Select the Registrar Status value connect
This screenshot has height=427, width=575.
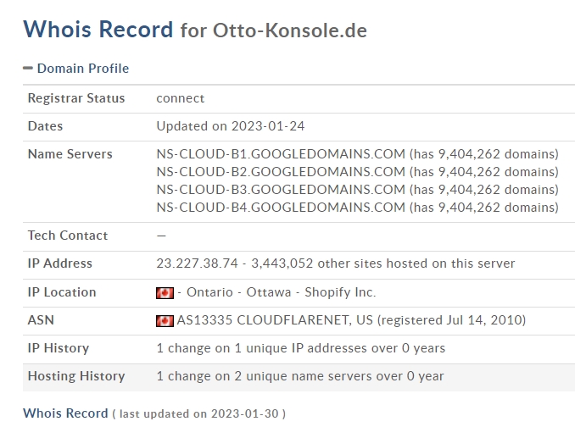[x=181, y=98]
